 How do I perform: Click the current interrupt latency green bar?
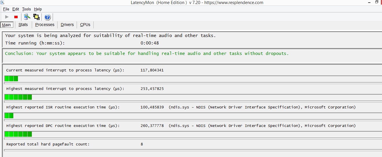coord(11,78)
